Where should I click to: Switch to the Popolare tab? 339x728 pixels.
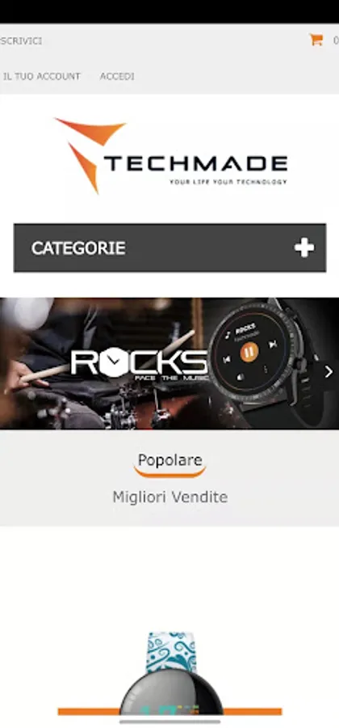tap(170, 460)
